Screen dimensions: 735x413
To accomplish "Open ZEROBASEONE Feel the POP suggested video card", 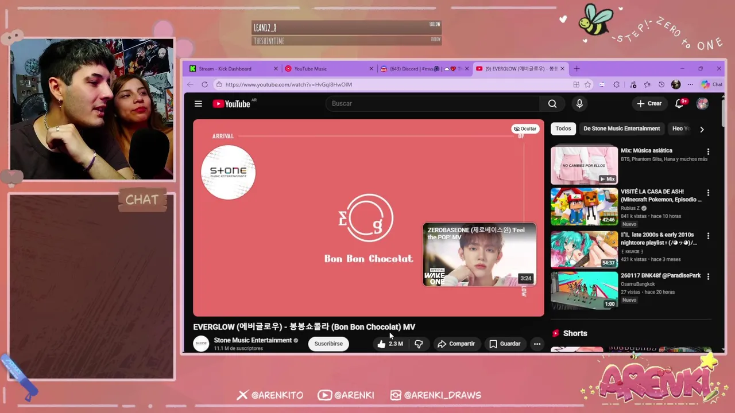I will (479, 255).
